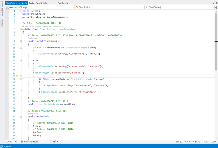Click the Corrupt enum member on line 38
The width and height of the screenshot is (218, 148).
(x=38, y=135)
